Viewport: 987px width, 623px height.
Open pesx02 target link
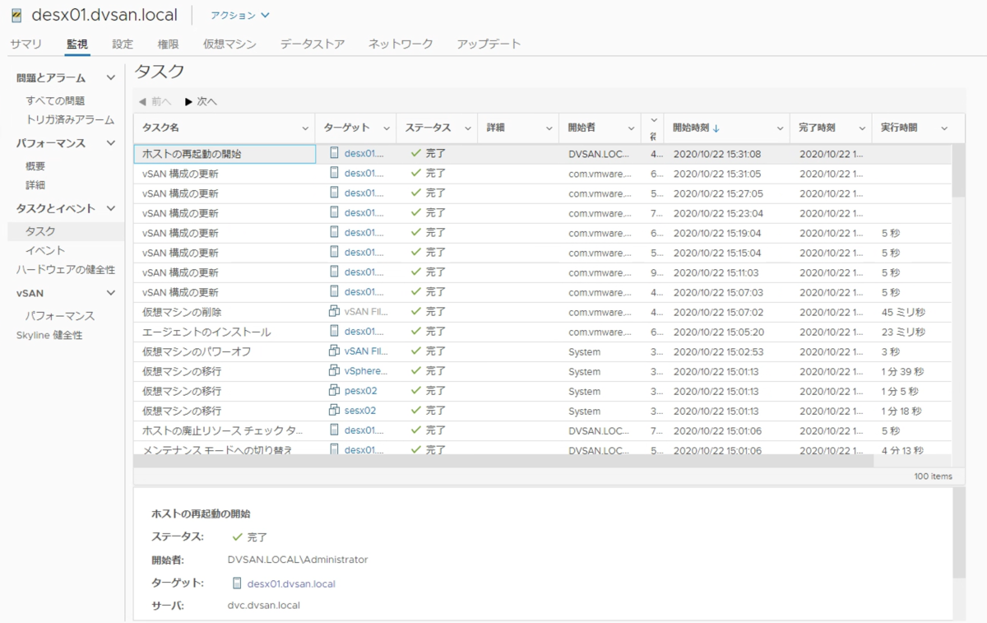coord(361,391)
